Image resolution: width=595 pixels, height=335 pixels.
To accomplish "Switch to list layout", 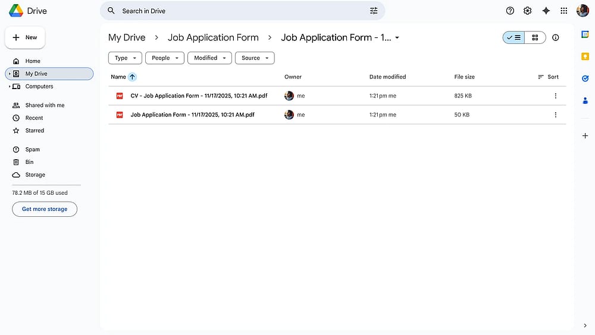I will [514, 37].
